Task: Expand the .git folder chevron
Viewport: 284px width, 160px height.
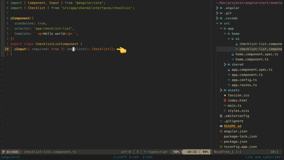Action: 217,13
